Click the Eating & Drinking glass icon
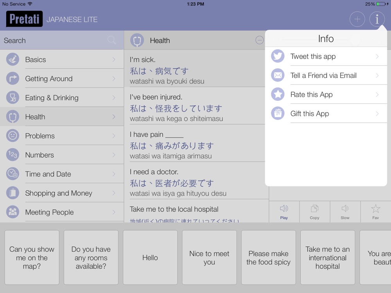 (x=13, y=98)
